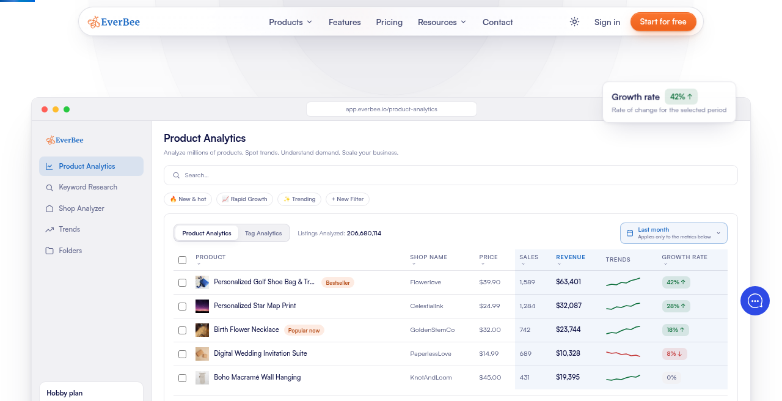Apply the Rapid Growth filter
Screen dimensions: 782x401
(x=244, y=199)
